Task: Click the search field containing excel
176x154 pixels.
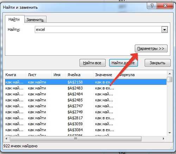Action: [x=98, y=29]
